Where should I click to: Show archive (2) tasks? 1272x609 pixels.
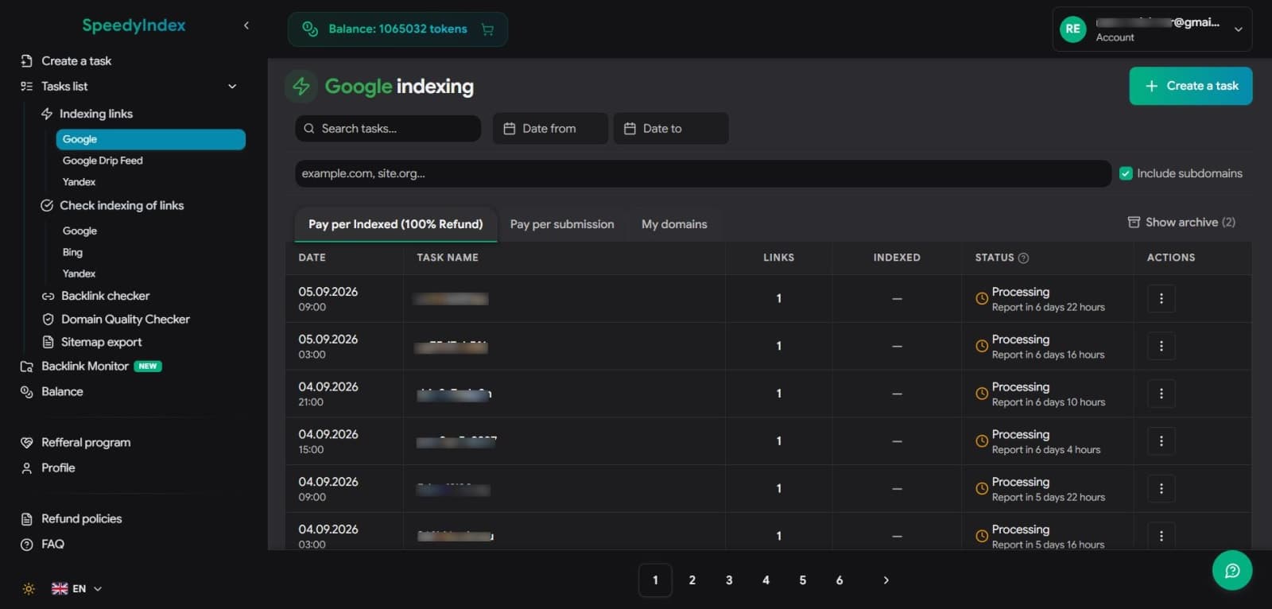coord(1181,222)
